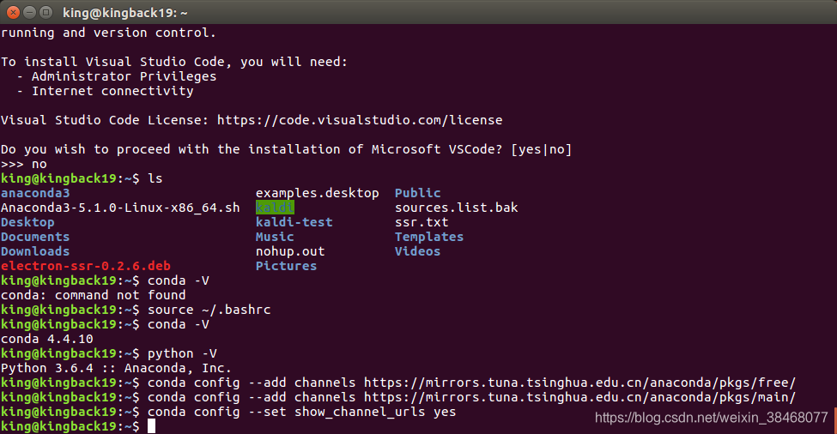Viewport: 837px width, 434px height.
Task: Click the cursor at the last prompt
Action: 152,426
